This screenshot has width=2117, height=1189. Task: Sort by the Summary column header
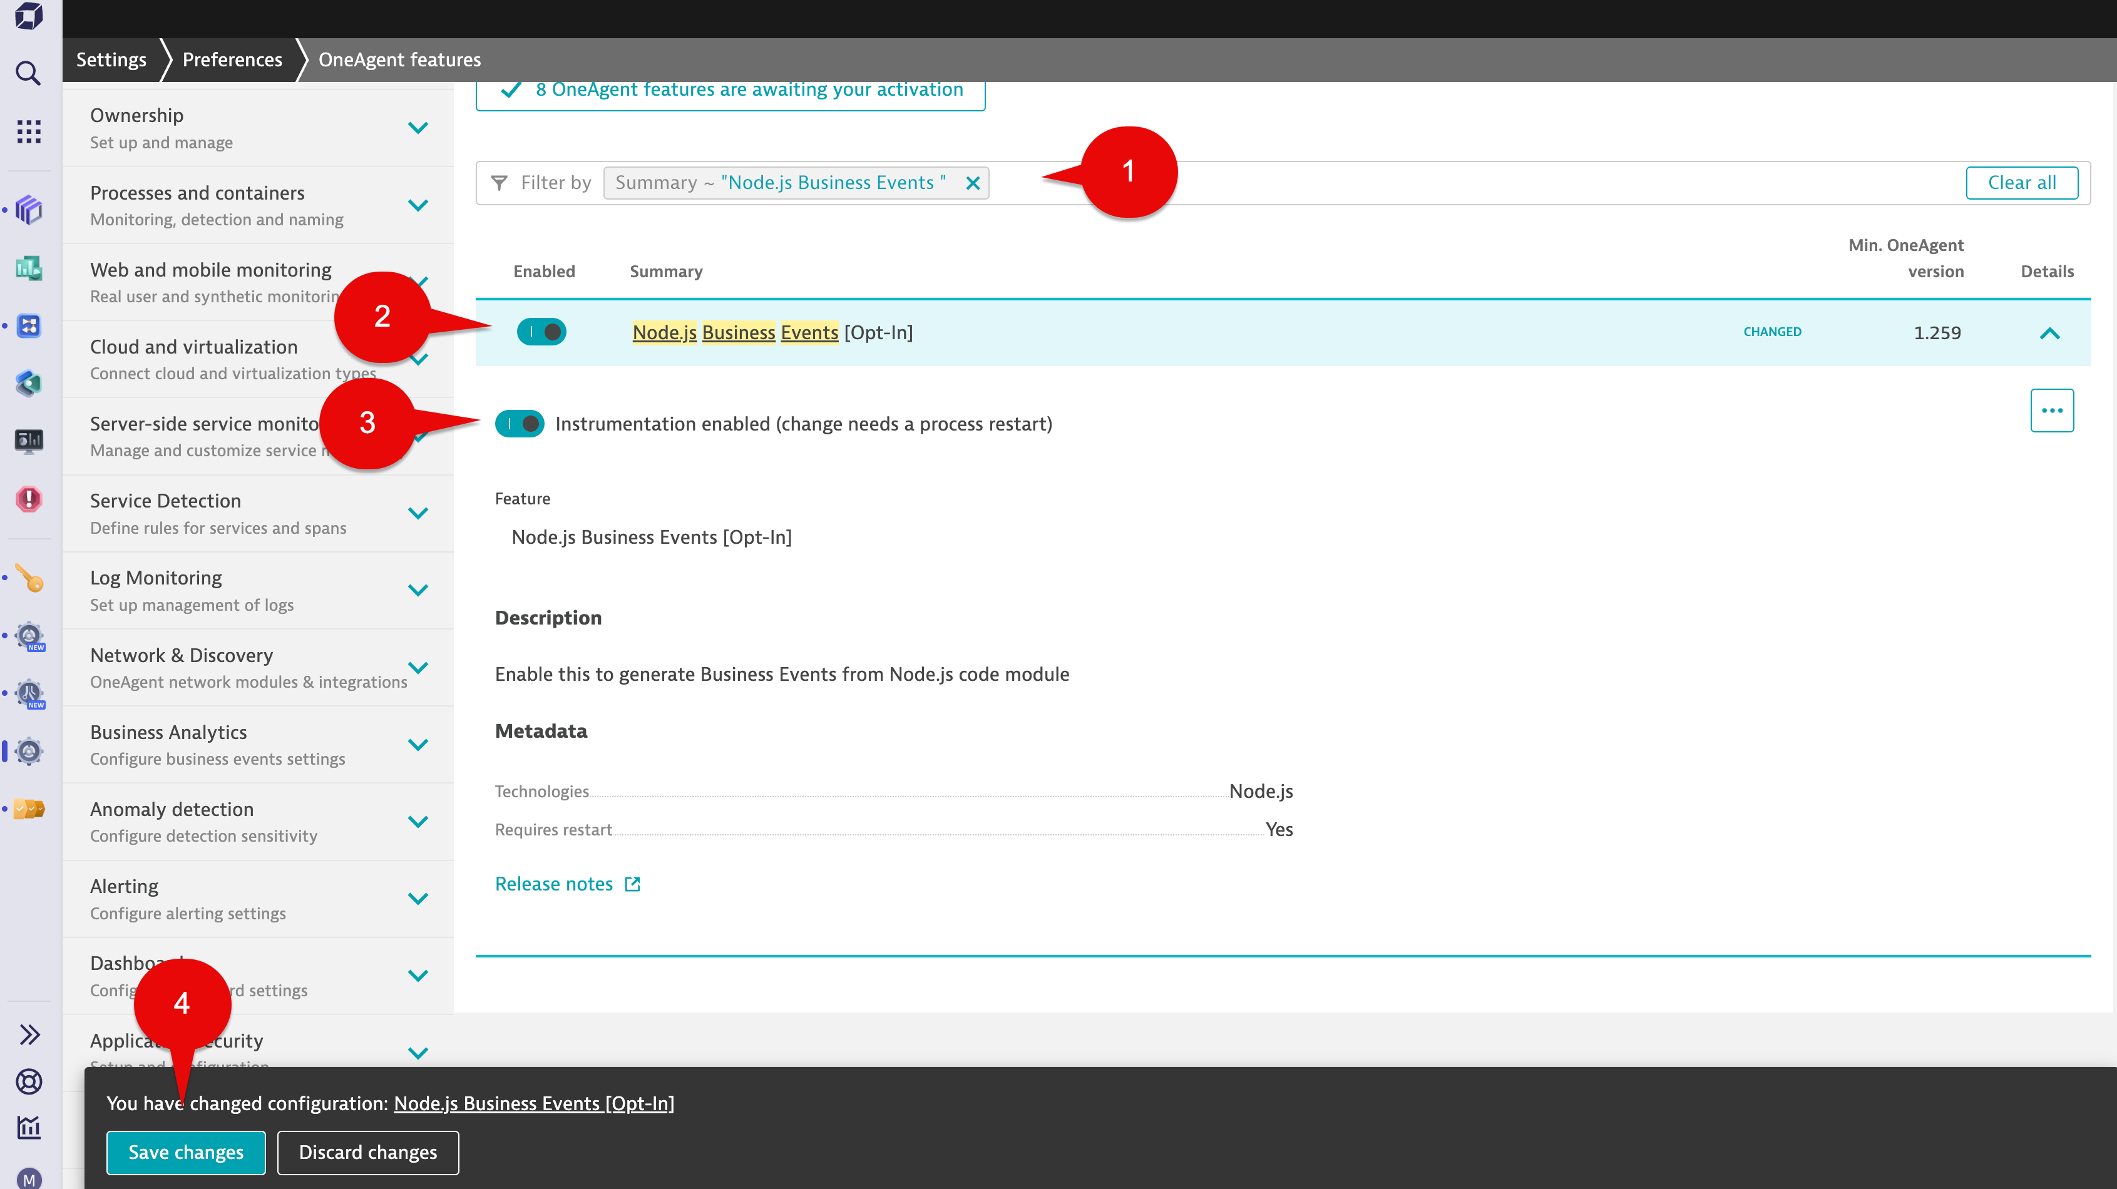coord(665,271)
